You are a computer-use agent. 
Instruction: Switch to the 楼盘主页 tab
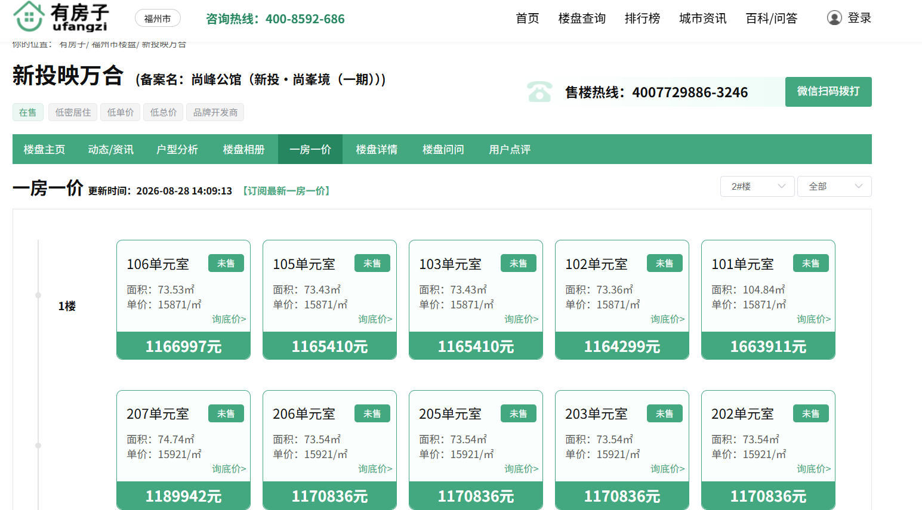44,149
